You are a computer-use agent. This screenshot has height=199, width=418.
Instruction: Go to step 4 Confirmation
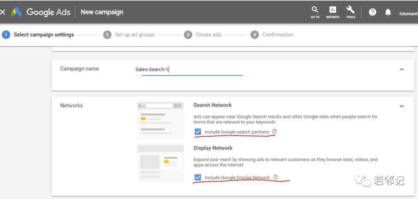pos(272,35)
